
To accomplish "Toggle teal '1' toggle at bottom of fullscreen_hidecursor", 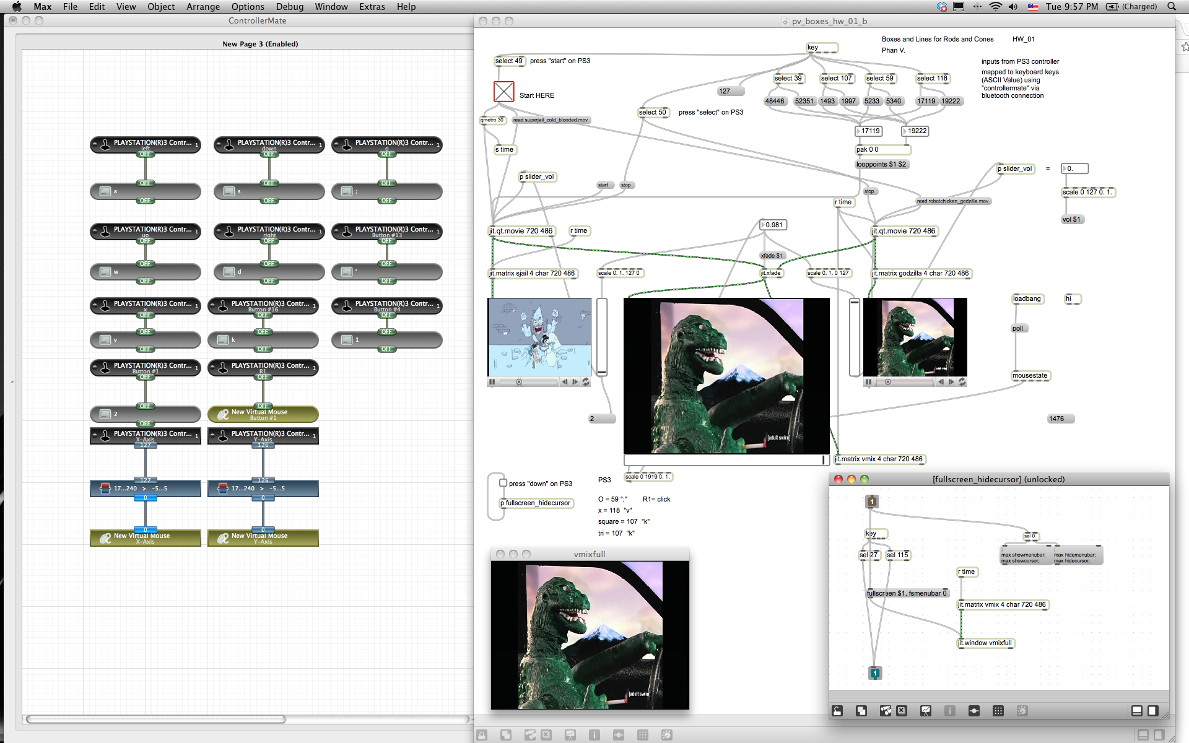I will click(875, 673).
